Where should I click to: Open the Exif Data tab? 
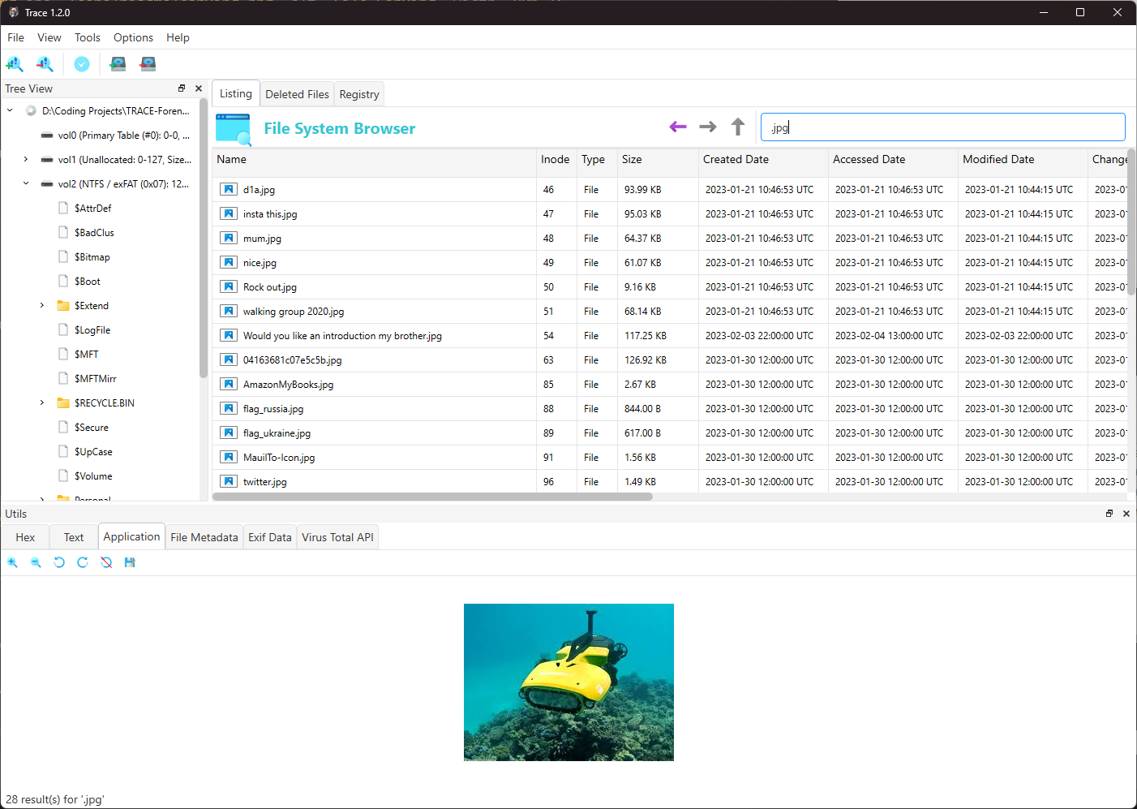pos(270,537)
